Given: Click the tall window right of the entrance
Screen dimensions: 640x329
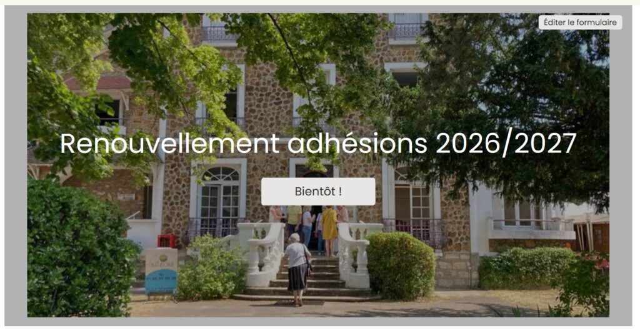Looking at the screenshot, I should pos(411,203).
